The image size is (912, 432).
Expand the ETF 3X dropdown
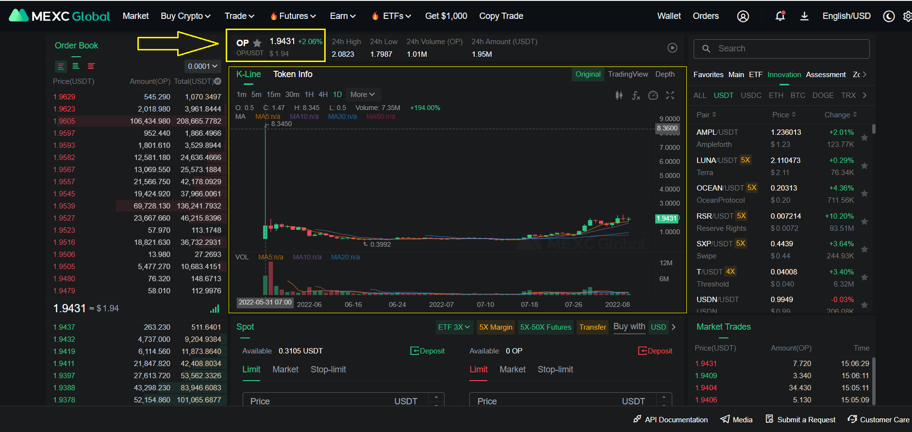[x=454, y=327]
